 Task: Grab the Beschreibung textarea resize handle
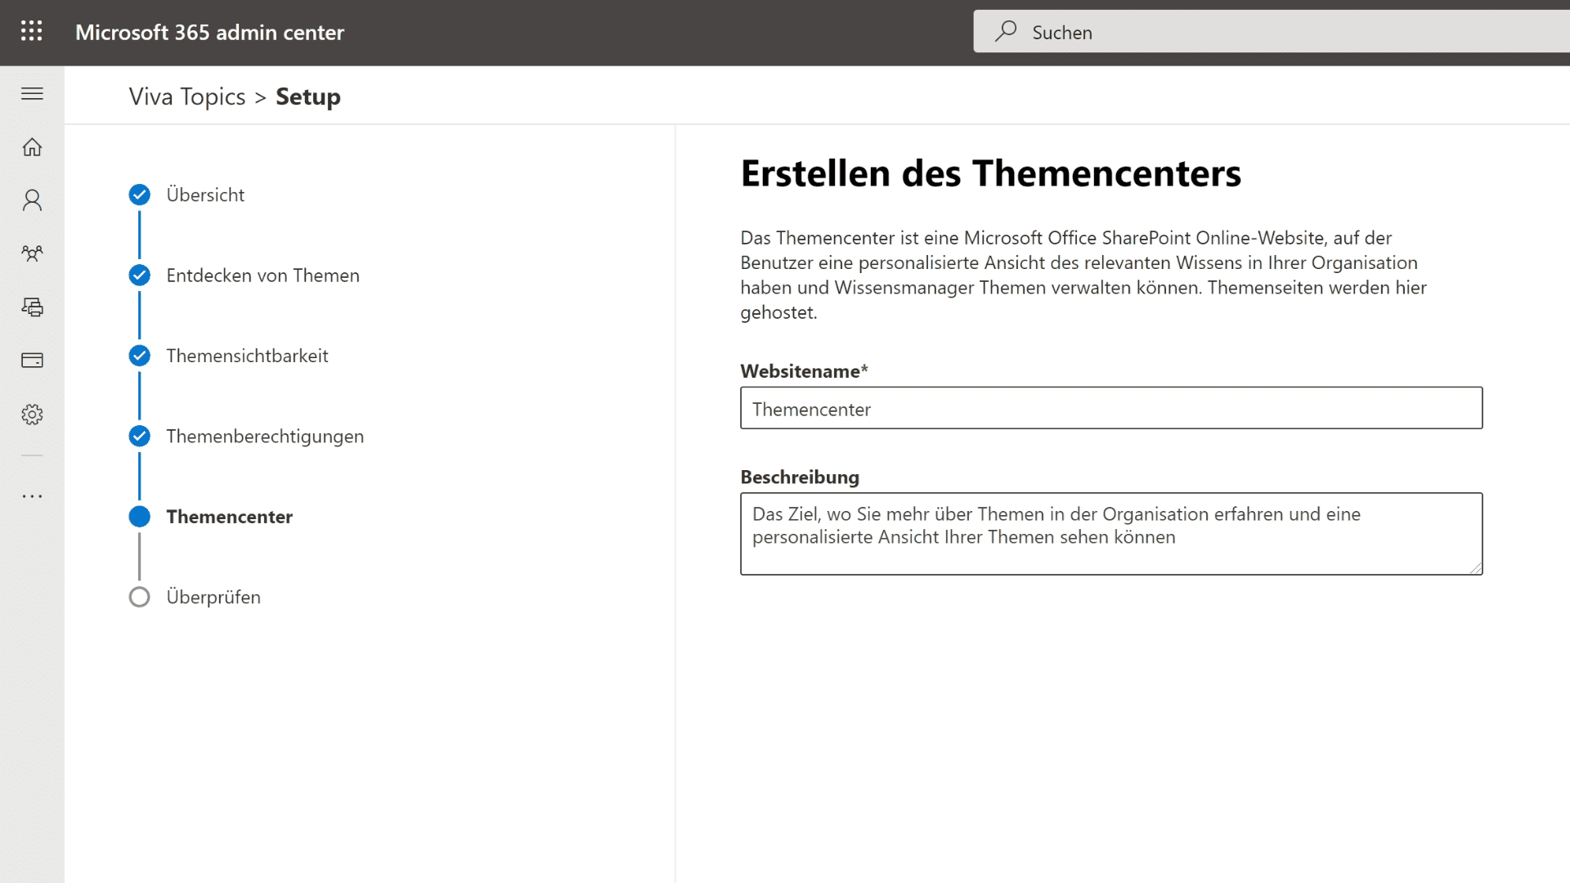[1475, 567]
